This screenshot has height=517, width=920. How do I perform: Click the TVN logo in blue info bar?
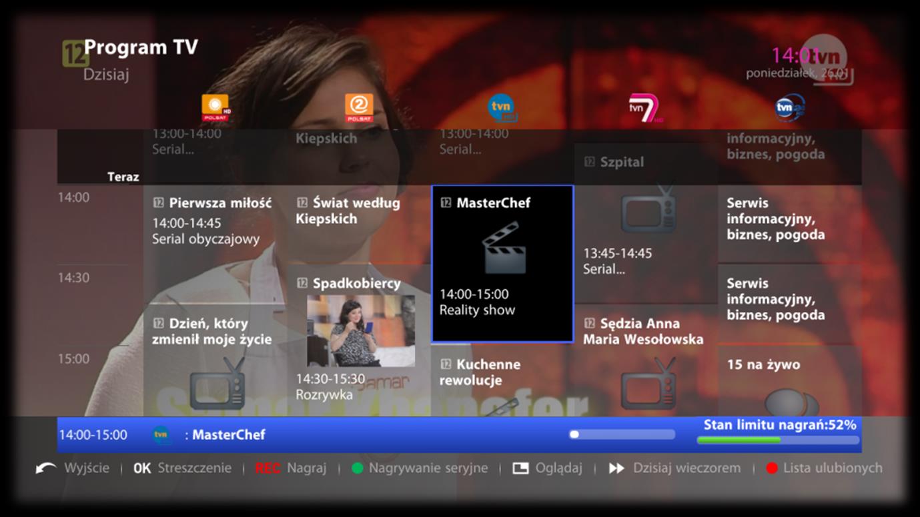(x=161, y=435)
